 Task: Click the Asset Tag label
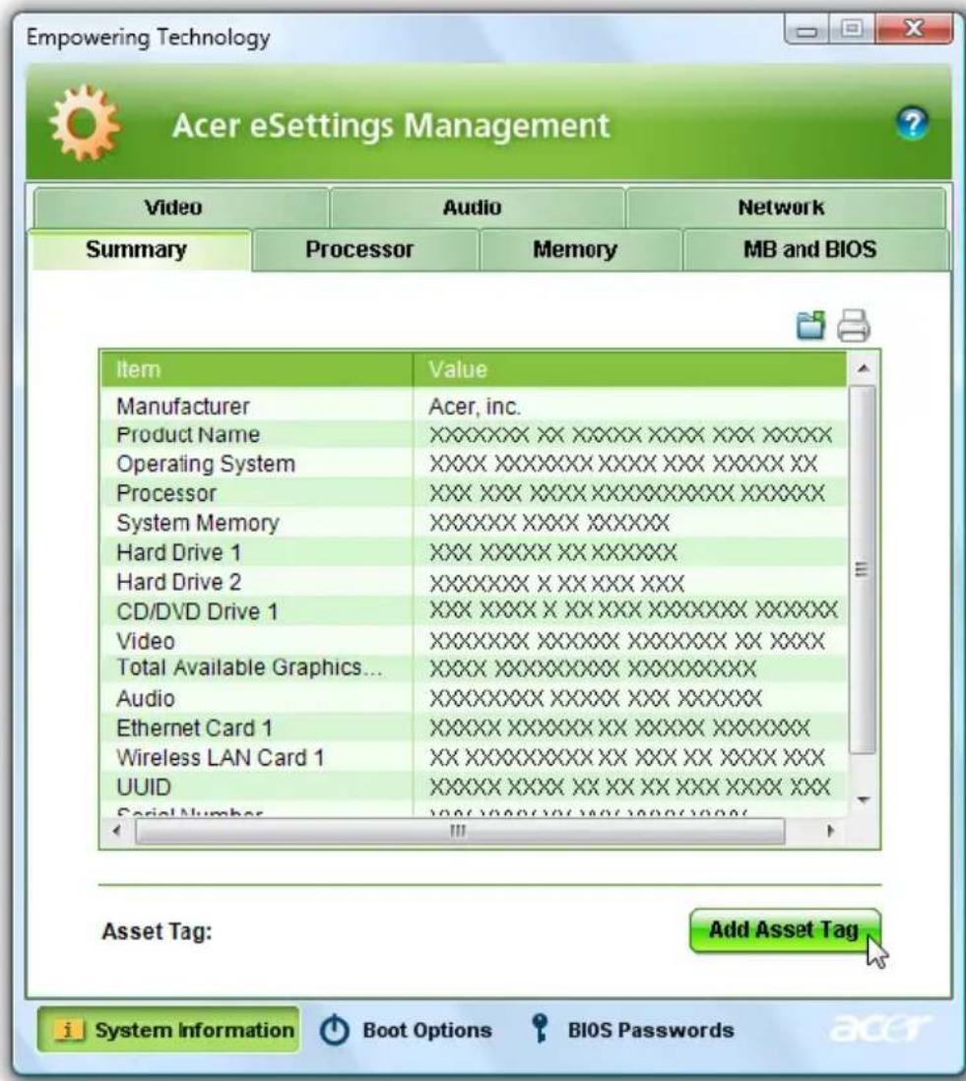[158, 931]
